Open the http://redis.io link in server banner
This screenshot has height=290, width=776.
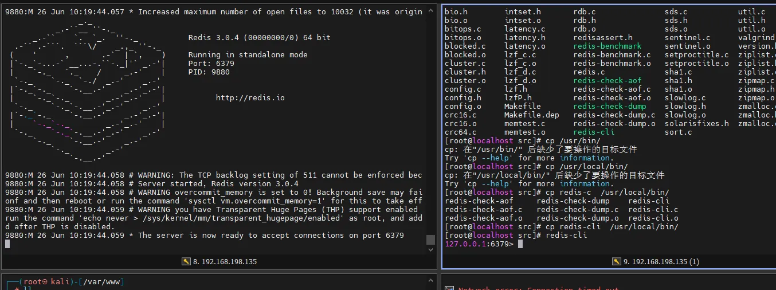pyautogui.click(x=250, y=98)
